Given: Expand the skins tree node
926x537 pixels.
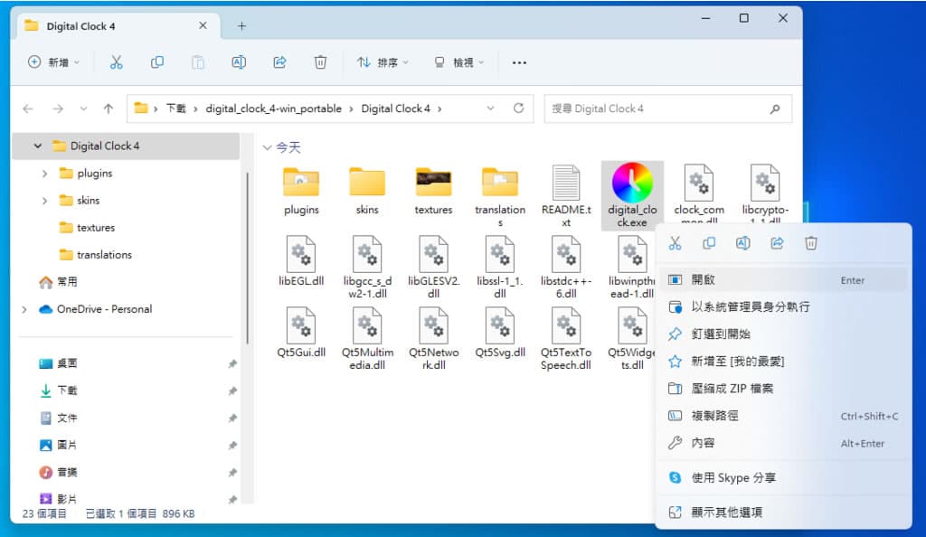Looking at the screenshot, I should pyautogui.click(x=45, y=201).
